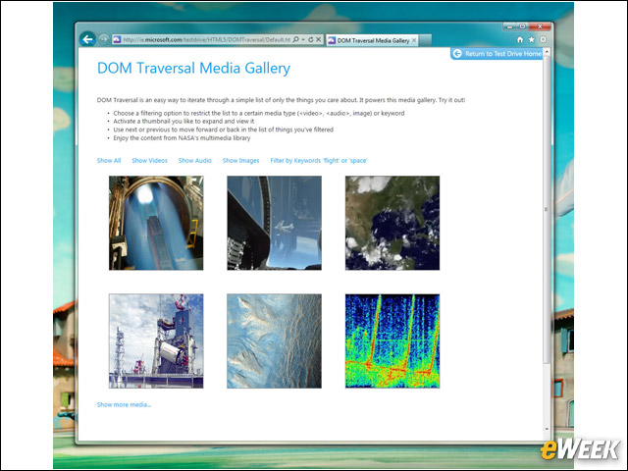Screen dimensions: 628x471
Task: Open the rocket launch tower thumbnail
Action: click(x=156, y=340)
